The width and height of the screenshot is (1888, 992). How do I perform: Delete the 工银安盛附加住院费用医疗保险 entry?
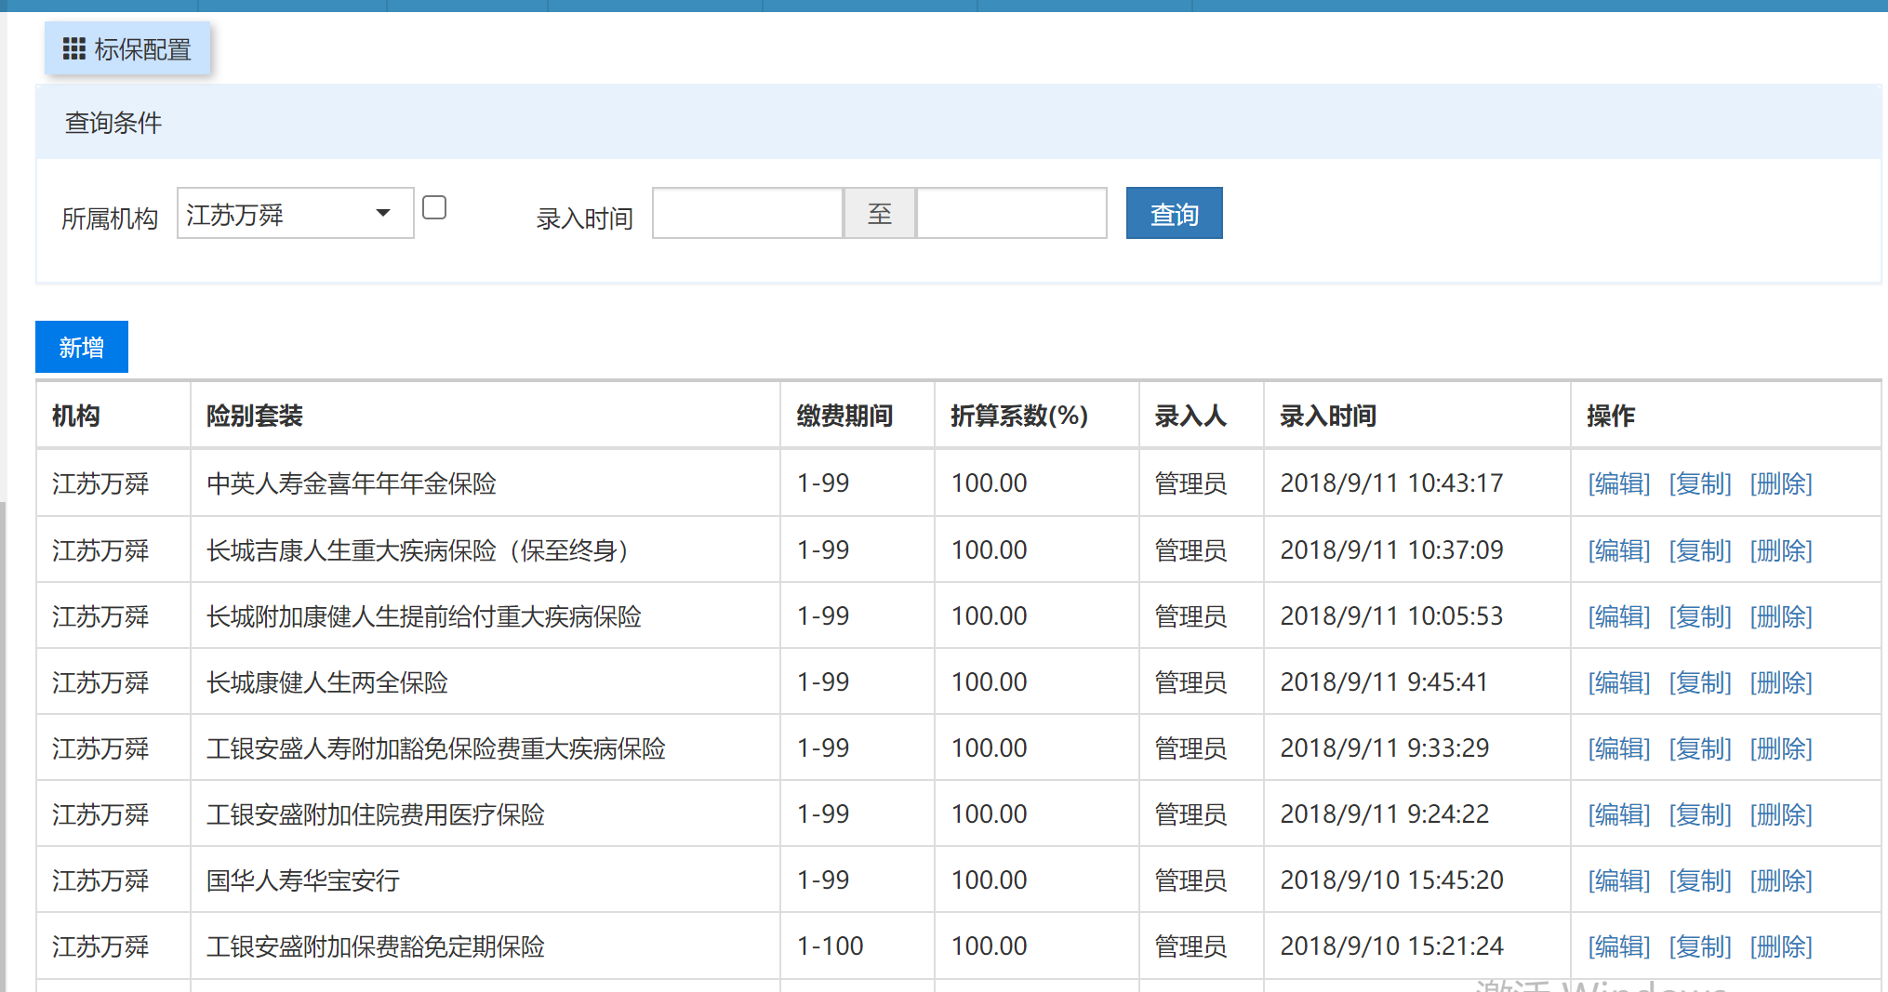(x=1780, y=814)
